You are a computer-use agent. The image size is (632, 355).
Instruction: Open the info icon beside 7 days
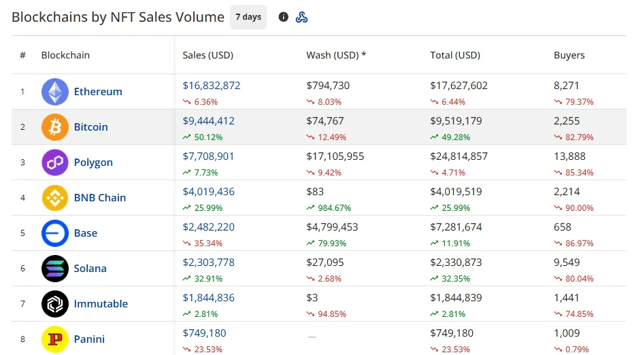click(x=284, y=17)
